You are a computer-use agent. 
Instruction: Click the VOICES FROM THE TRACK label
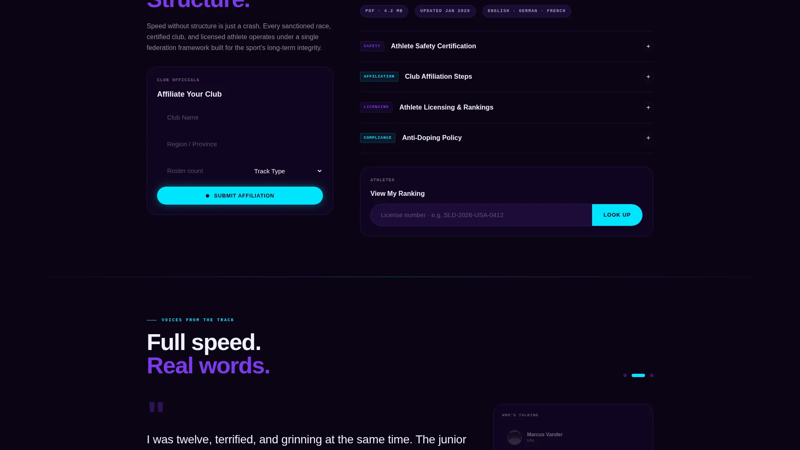(x=198, y=320)
